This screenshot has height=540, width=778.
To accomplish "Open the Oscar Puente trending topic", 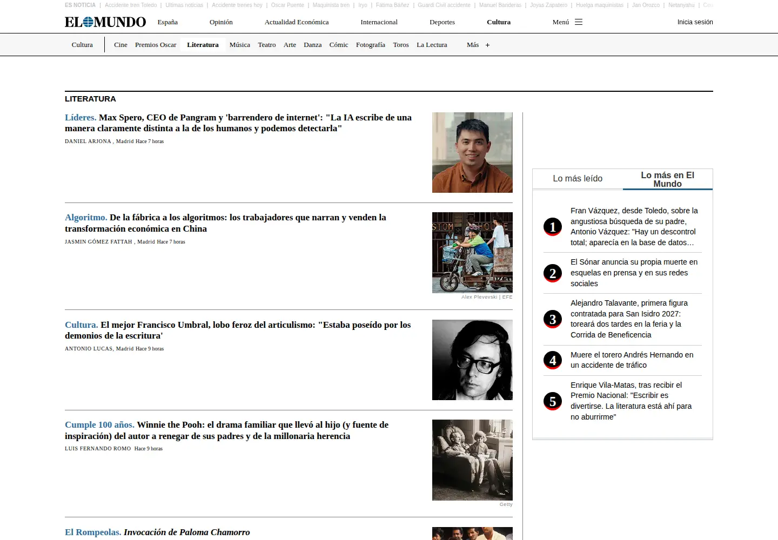I will pos(287,5).
